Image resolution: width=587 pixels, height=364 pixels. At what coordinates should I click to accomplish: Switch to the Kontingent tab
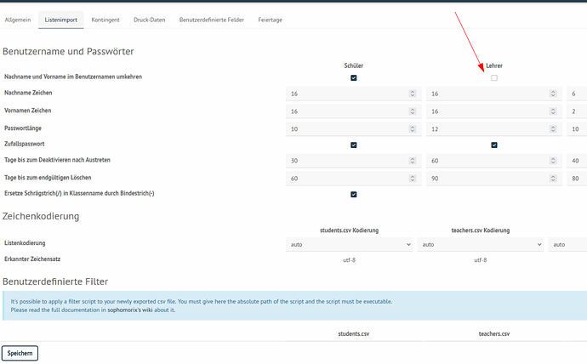[x=105, y=19]
